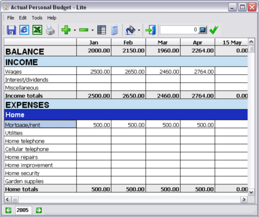Viewport: 259px width, 217px height.
Task: Select the Mar column header
Action: (x=163, y=42)
